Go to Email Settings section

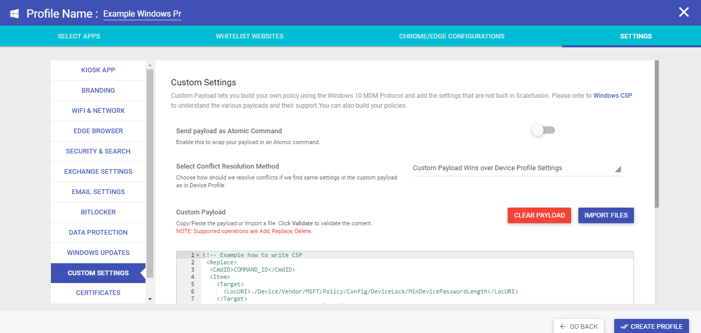(98, 192)
